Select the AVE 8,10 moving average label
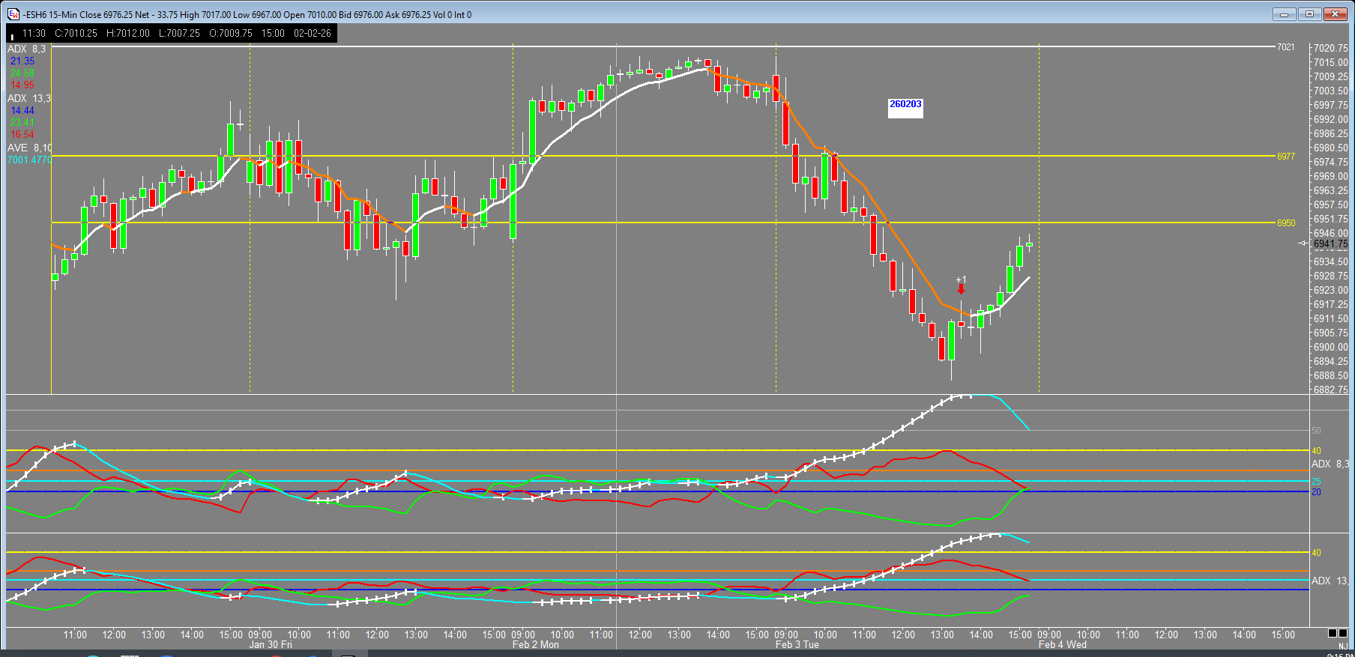Screen dimensions: 1355x657 pos(29,148)
